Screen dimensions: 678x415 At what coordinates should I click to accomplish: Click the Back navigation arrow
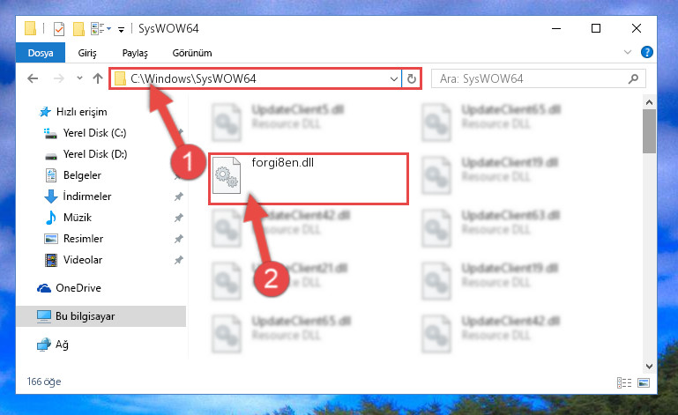pyautogui.click(x=33, y=78)
